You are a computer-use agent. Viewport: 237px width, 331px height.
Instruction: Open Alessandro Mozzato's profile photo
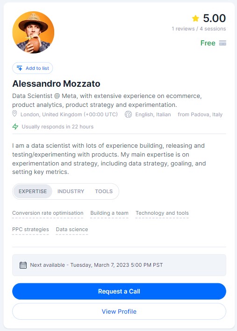[x=33, y=32]
